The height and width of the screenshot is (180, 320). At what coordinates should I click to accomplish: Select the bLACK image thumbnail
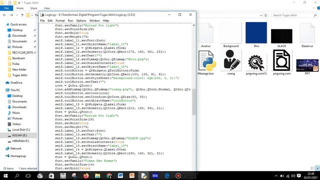coord(281,38)
